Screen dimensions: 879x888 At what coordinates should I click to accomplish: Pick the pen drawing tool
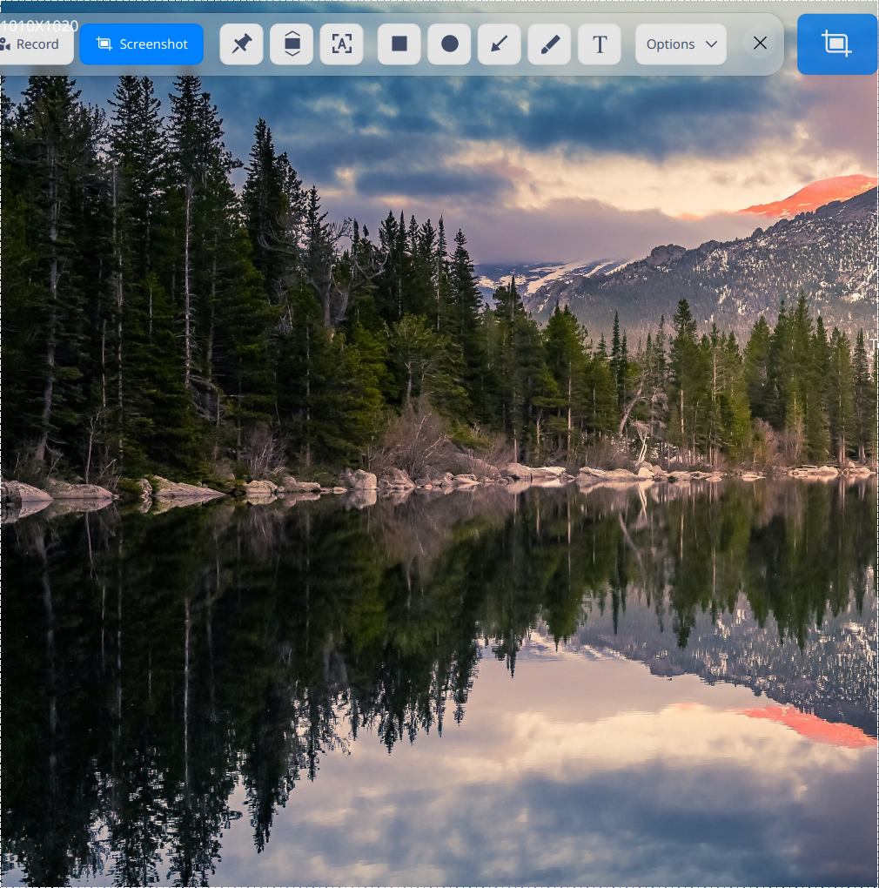pos(549,44)
